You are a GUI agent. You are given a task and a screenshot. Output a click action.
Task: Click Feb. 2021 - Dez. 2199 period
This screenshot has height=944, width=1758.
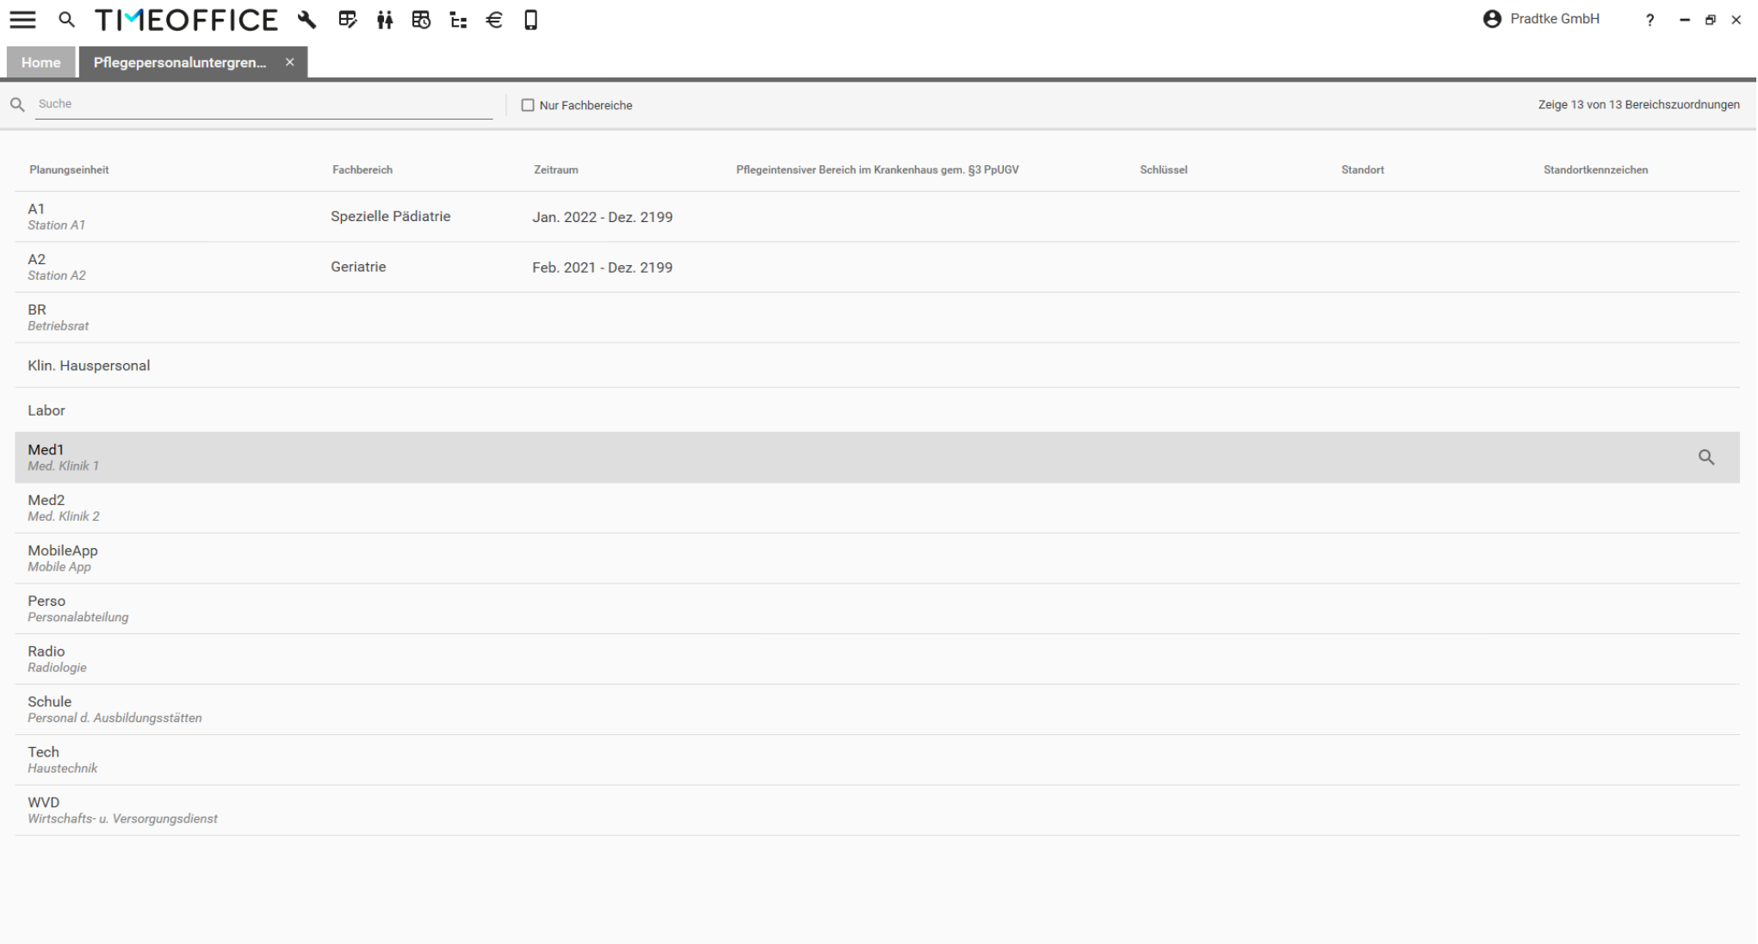(603, 268)
